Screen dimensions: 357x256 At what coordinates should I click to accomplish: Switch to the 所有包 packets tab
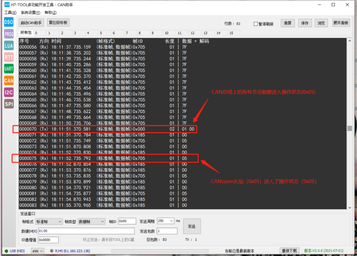(25, 32)
